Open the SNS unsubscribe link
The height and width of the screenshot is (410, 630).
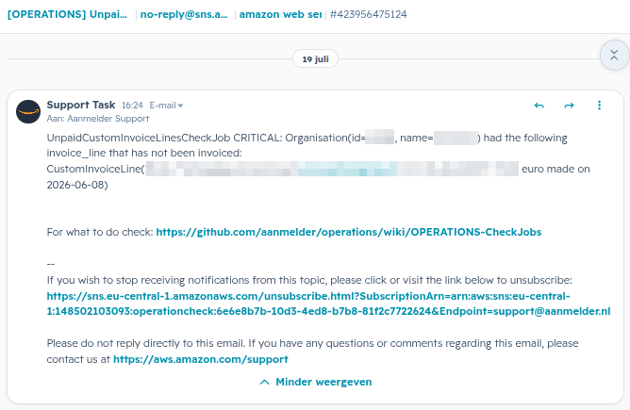pyautogui.click(x=328, y=303)
